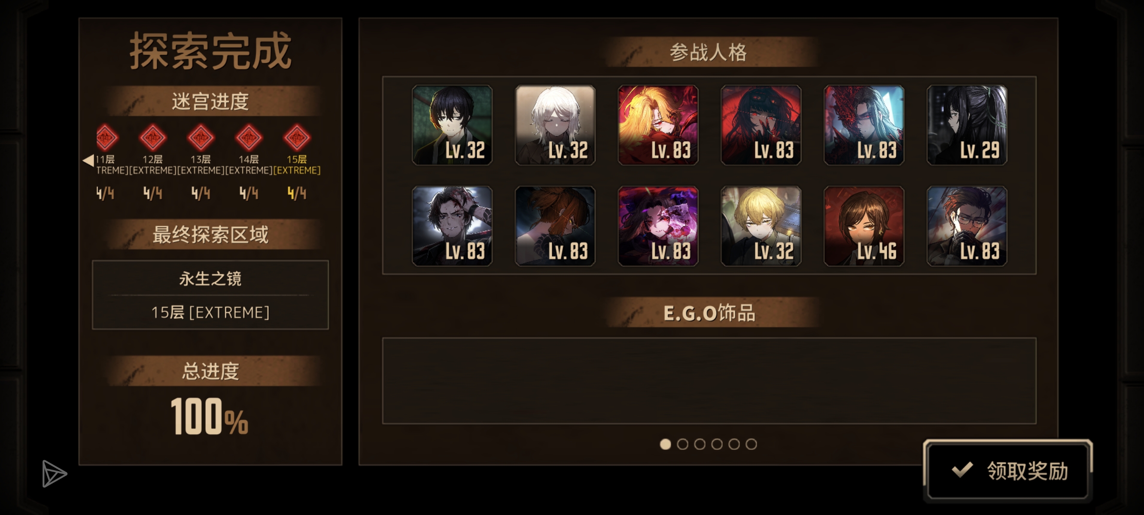
Task: Open the Lv. 46 brown-haired identity portrait
Action: (x=864, y=226)
